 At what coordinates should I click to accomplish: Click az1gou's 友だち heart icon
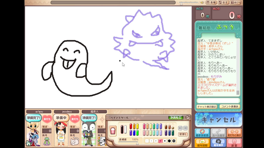pos(47,119)
